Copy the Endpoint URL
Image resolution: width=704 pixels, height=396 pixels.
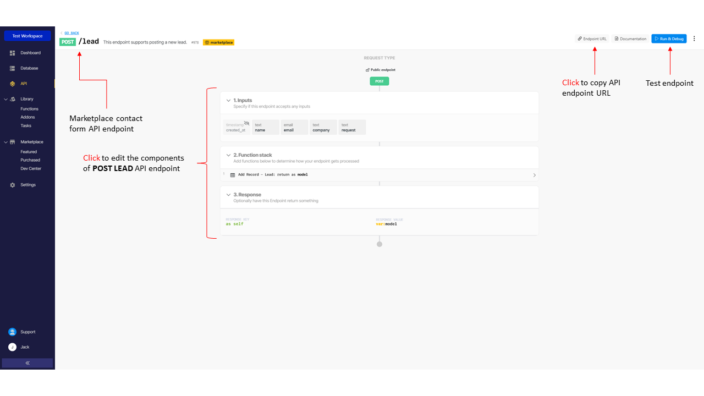(592, 39)
